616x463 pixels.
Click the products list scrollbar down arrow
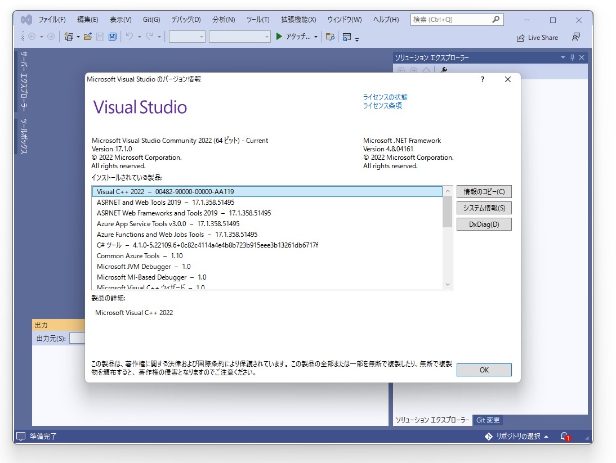[x=448, y=285]
